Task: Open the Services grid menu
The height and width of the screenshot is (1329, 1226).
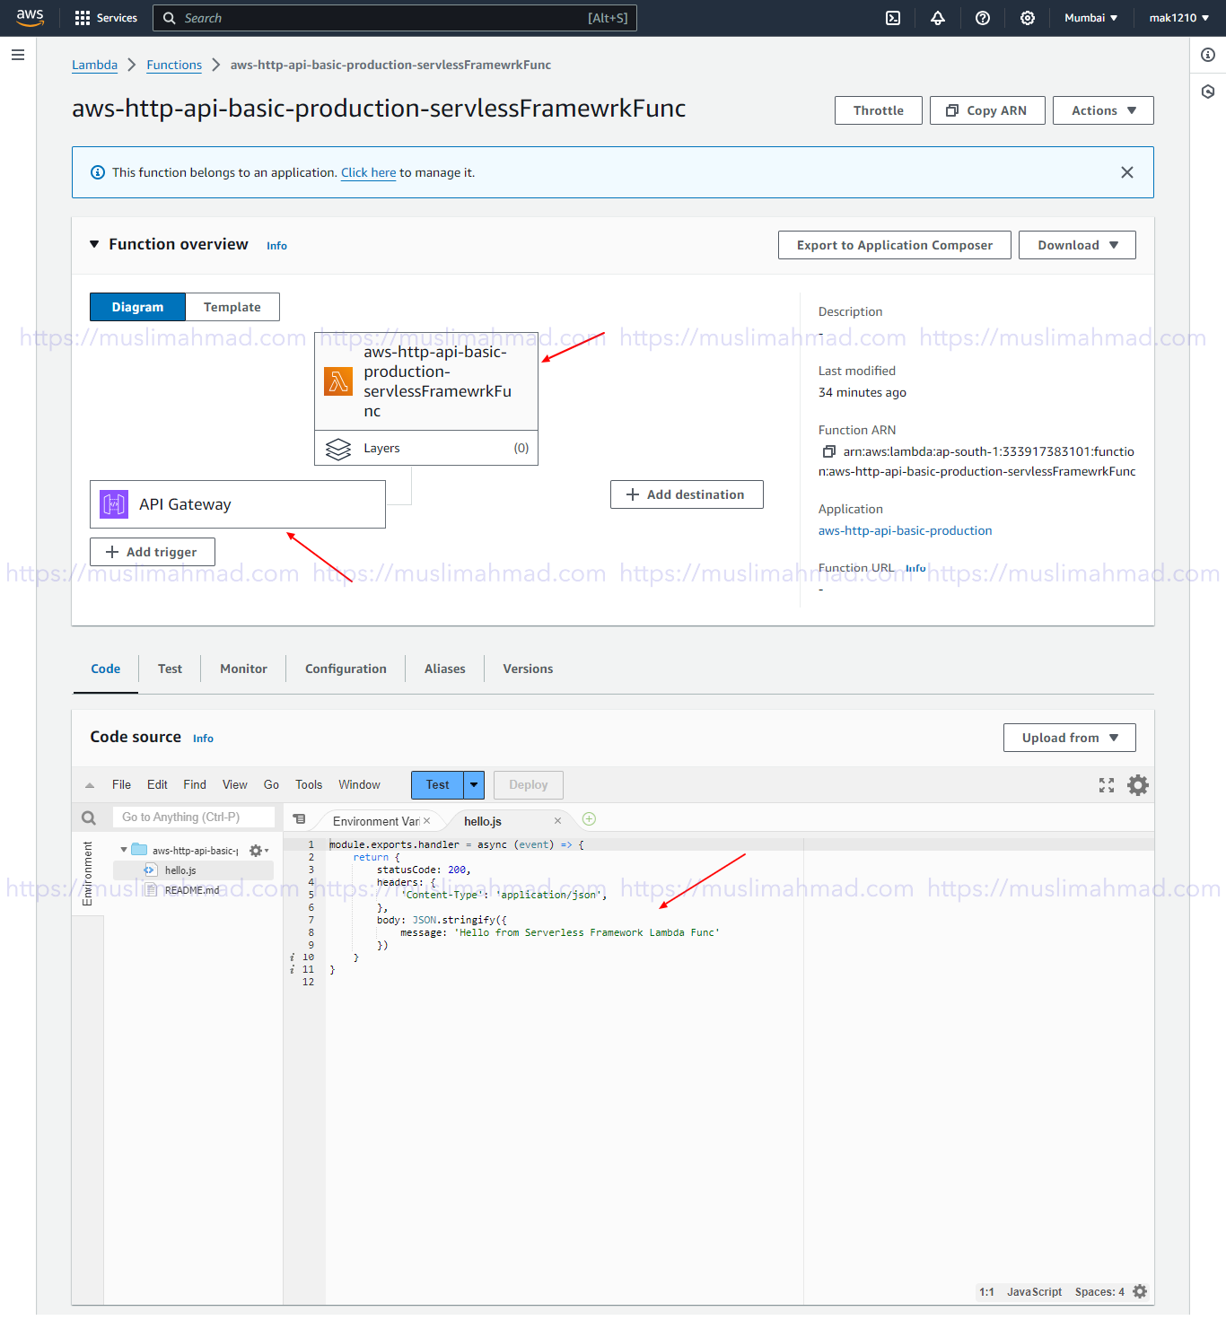Action: point(106,18)
